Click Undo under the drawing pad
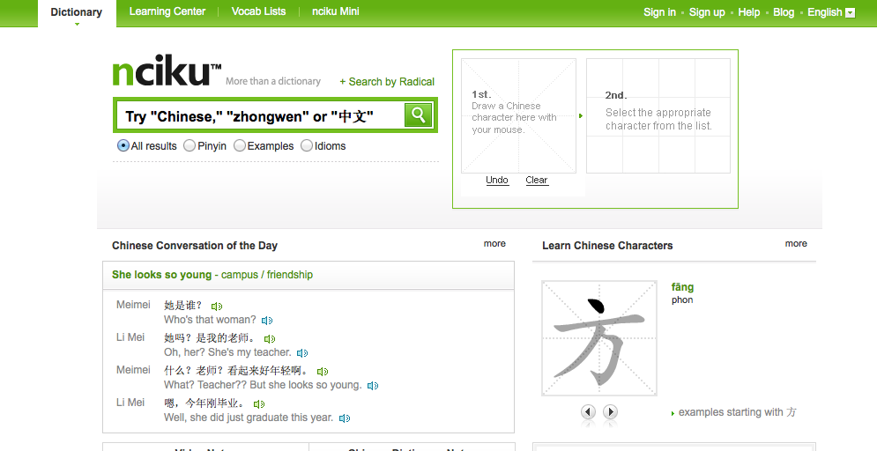Image resolution: width=877 pixels, height=451 pixels. pos(497,180)
